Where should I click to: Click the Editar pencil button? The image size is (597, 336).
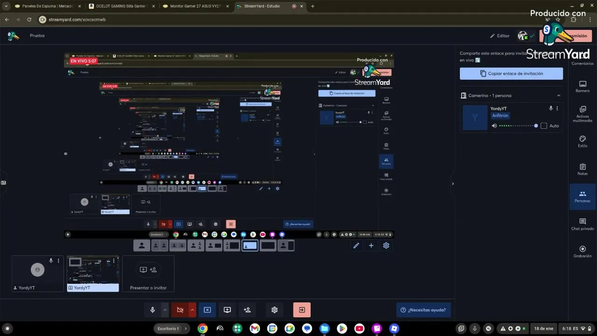coord(500,36)
